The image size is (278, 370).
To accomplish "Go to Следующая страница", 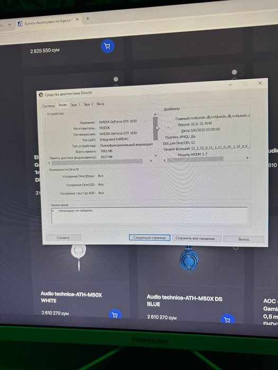I will point(149,238).
